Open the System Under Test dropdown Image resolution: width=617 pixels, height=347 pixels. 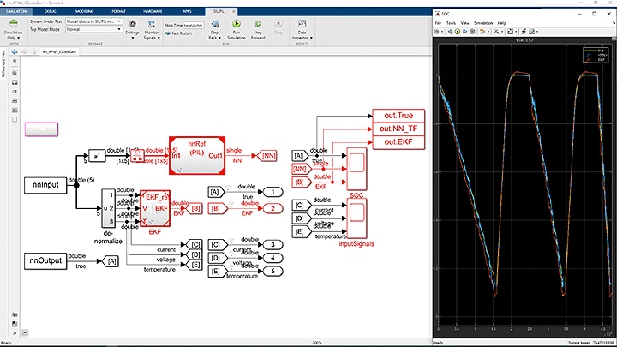pyautogui.click(x=93, y=20)
